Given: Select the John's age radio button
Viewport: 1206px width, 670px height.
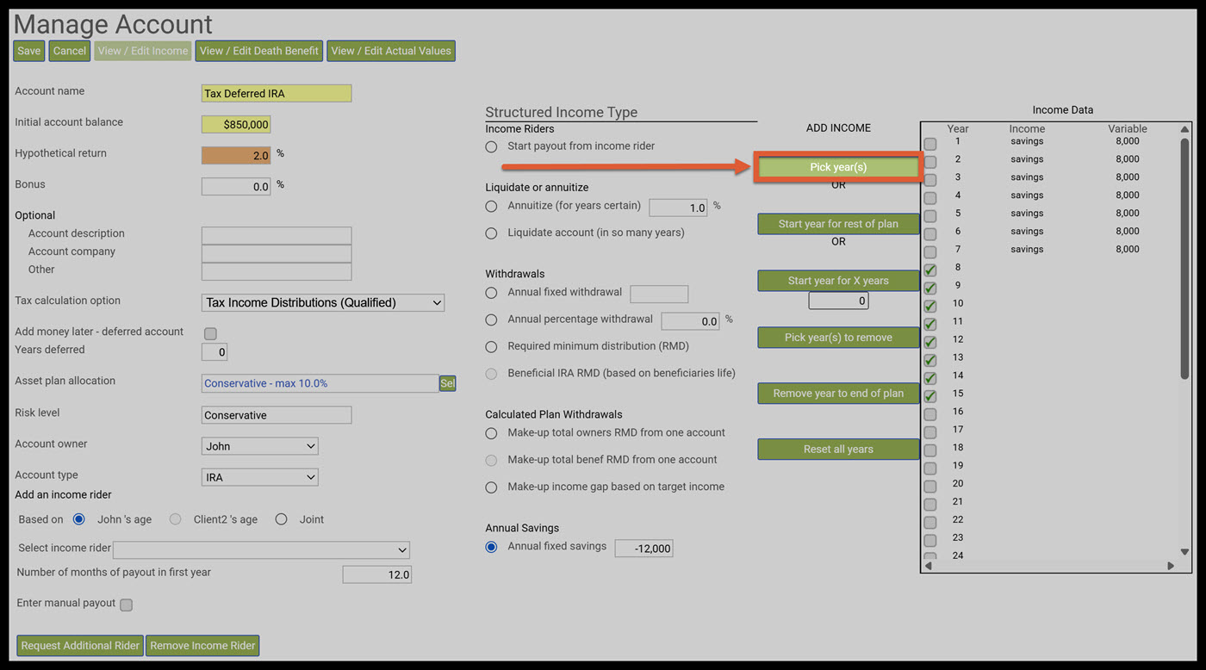Looking at the screenshot, I should click(x=79, y=519).
